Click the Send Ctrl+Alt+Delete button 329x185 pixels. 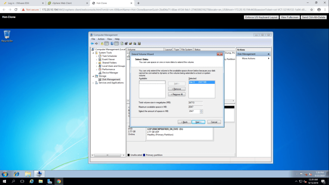point(314,17)
